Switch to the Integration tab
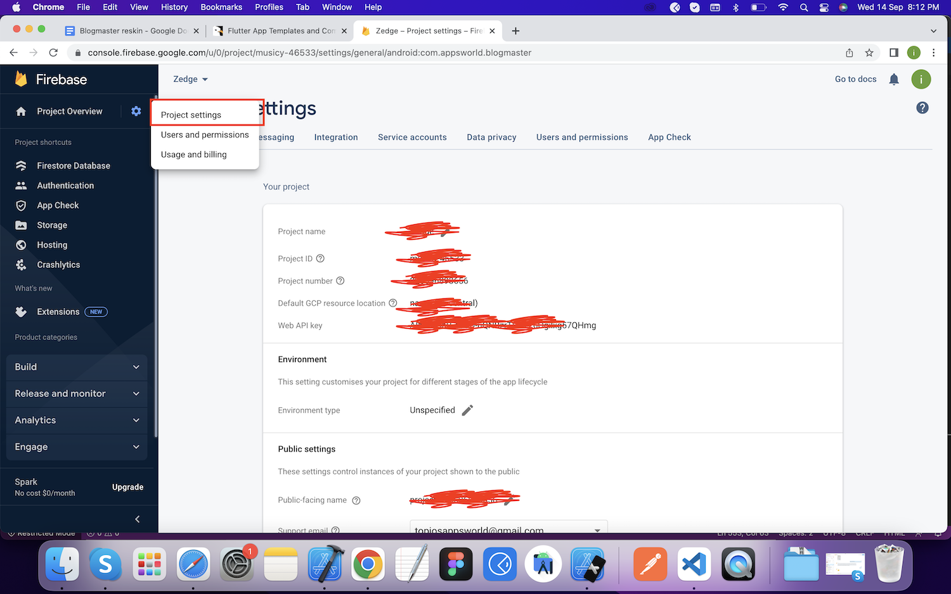Viewport: 951px width, 594px height. click(336, 137)
